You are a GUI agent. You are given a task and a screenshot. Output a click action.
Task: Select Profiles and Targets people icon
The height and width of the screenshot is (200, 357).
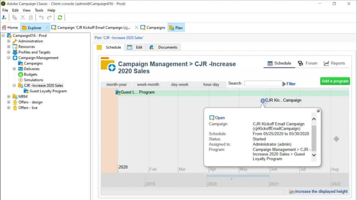point(15,52)
